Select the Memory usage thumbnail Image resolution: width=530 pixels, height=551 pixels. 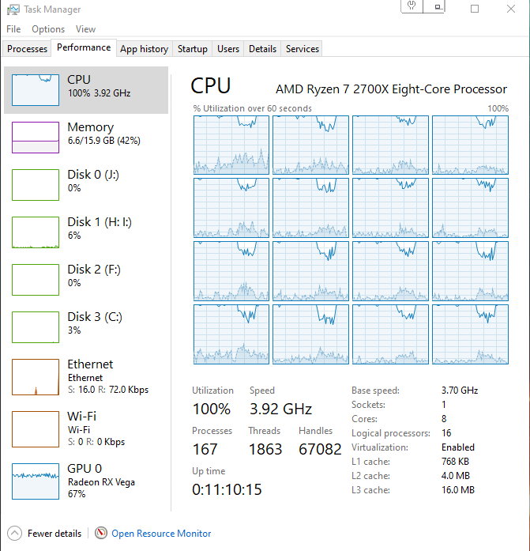point(36,138)
